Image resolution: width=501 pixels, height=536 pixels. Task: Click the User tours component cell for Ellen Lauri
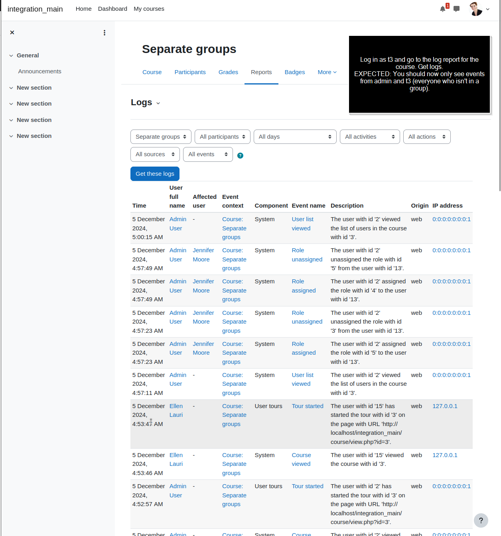tap(268, 406)
